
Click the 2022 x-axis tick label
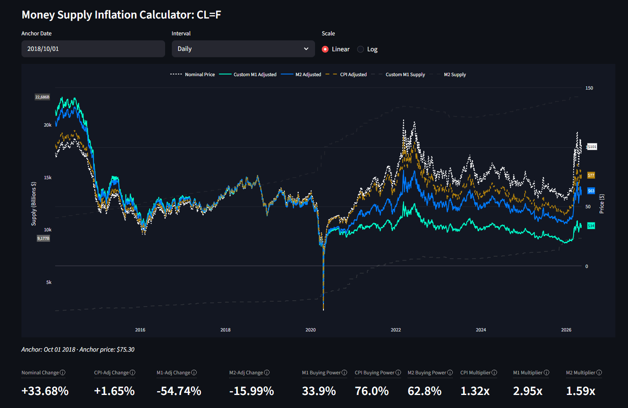click(x=396, y=330)
